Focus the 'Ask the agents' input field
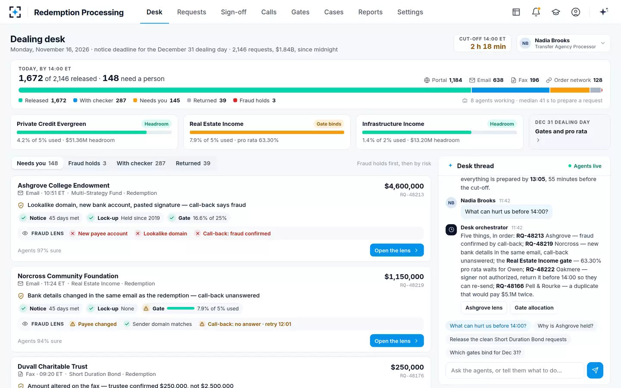 pos(514,370)
